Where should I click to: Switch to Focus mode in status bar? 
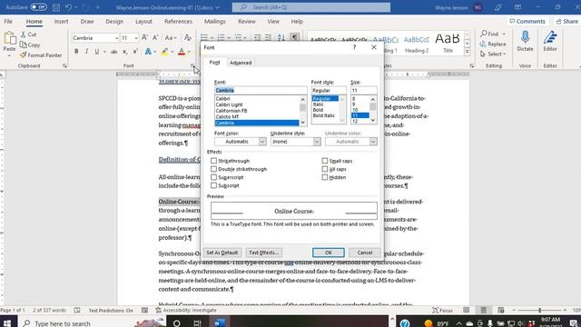tap(442, 310)
